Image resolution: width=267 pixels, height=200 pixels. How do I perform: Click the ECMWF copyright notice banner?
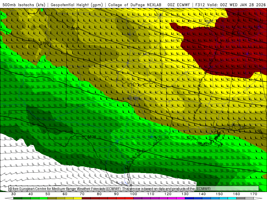[x=134, y=189]
